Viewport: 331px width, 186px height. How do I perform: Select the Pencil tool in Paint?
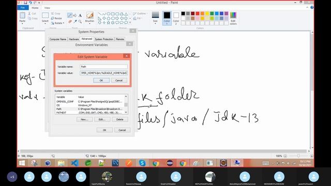(70, 15)
